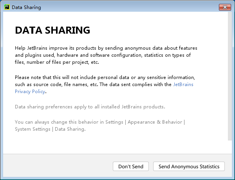Click the PyCharm icon in title bar
This screenshot has width=235, height=180.
coord(7,7)
